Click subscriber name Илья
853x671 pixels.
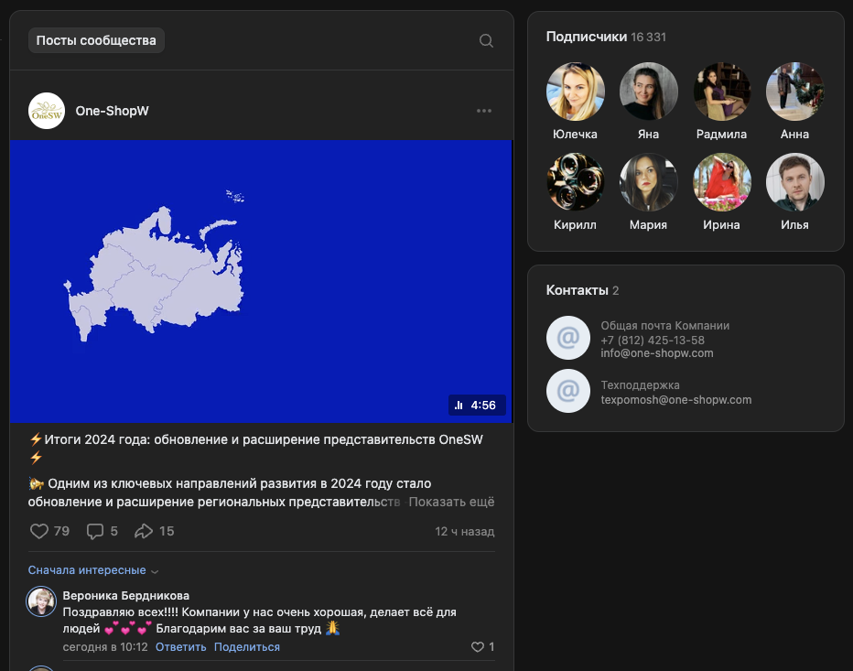coord(794,225)
